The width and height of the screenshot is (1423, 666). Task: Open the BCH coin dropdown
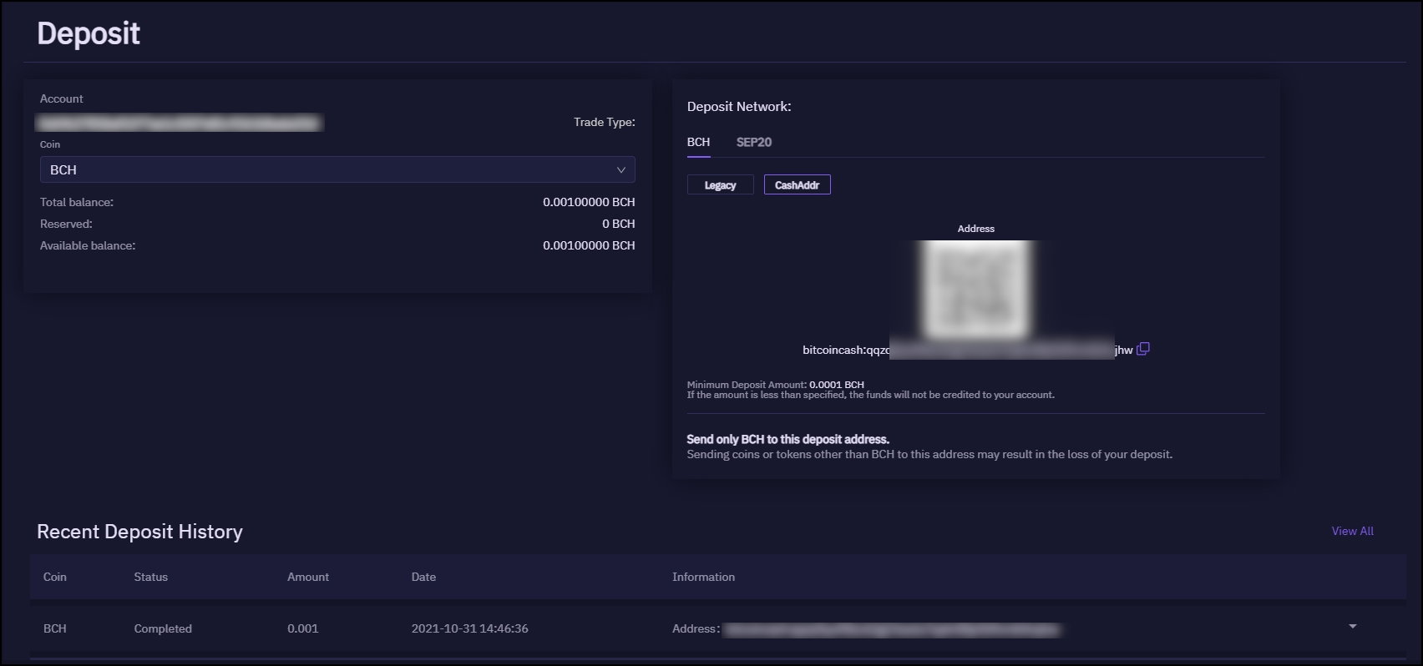(x=337, y=169)
